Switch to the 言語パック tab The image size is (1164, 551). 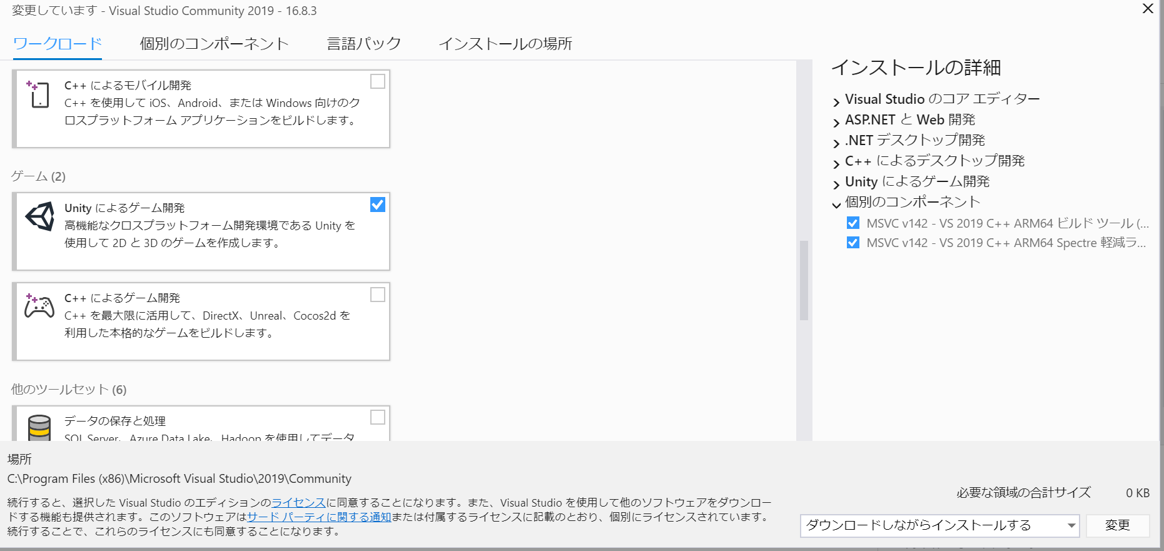(364, 44)
